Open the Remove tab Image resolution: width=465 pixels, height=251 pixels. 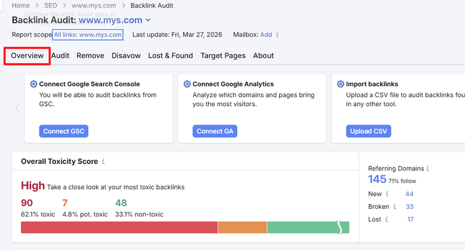click(91, 56)
